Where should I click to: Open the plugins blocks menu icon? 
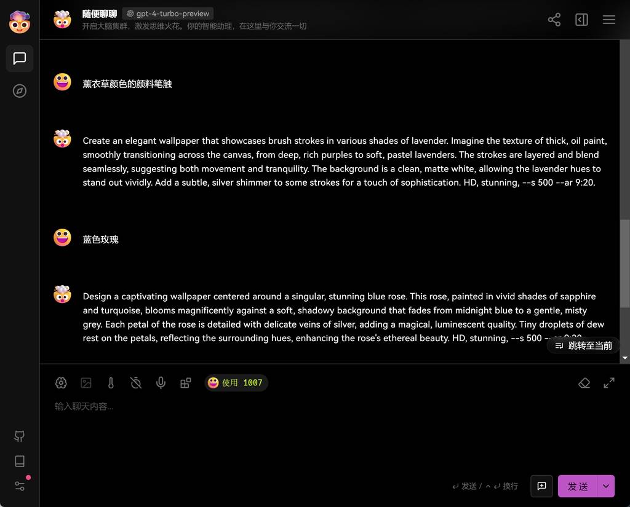point(186,383)
